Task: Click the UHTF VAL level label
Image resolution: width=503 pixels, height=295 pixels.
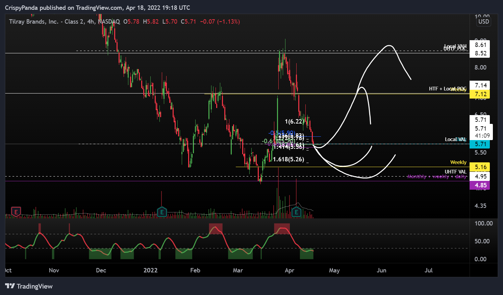Action: [455, 172]
